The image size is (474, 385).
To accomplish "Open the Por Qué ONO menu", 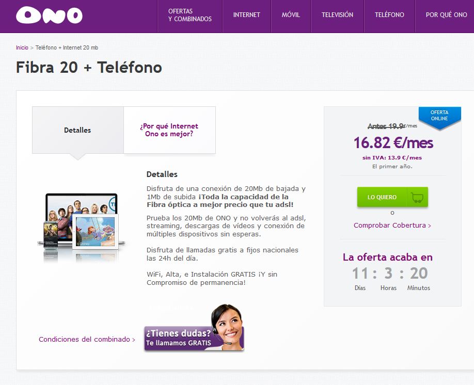I will [x=446, y=15].
